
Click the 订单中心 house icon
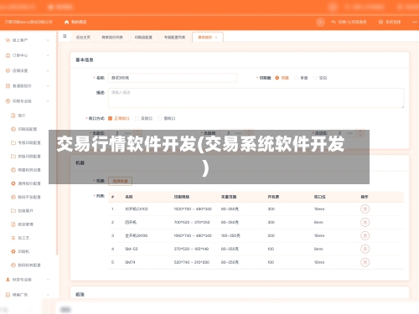(8, 55)
